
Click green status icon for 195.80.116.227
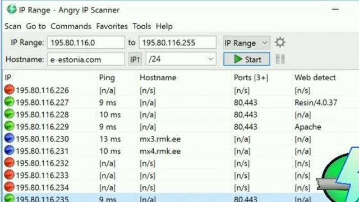click(10, 102)
